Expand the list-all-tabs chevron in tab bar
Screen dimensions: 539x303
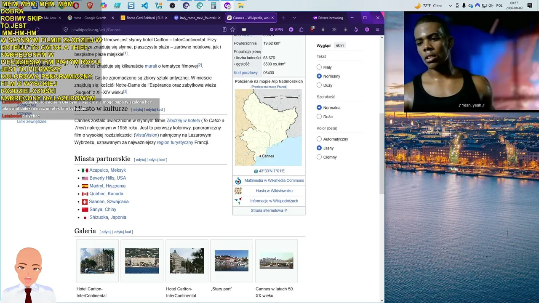(x=294, y=18)
